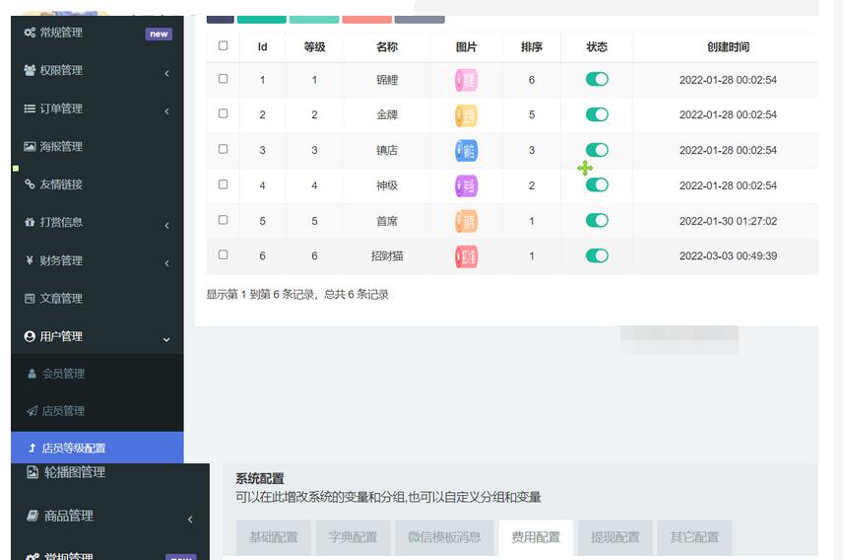This screenshot has width=843, height=560.
Task: Click the 海报管理 picture icon
Action: pos(30,146)
